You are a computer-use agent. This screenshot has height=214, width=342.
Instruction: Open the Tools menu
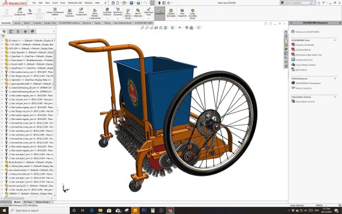pos(63,3)
